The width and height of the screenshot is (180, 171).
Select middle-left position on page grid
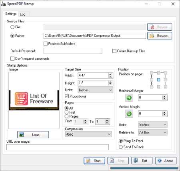pyautogui.click(x=152, y=80)
